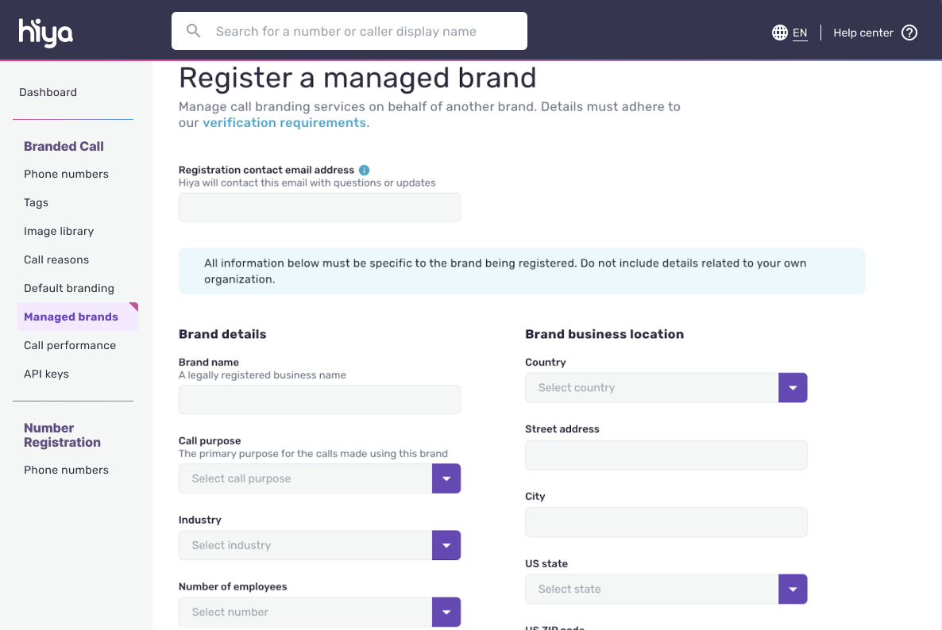
Task: Expand the Number of employees dropdown
Action: pos(446,612)
